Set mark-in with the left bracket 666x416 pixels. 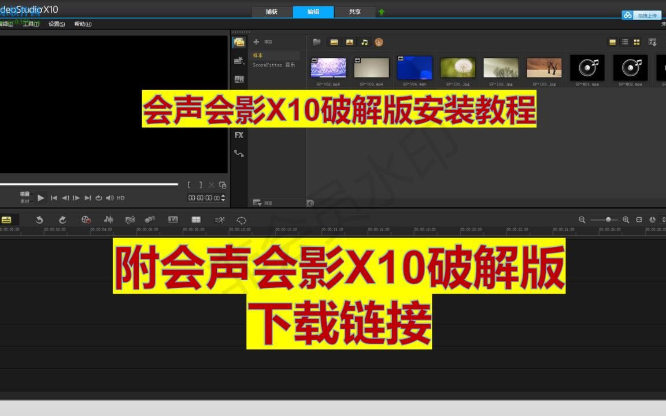(189, 185)
